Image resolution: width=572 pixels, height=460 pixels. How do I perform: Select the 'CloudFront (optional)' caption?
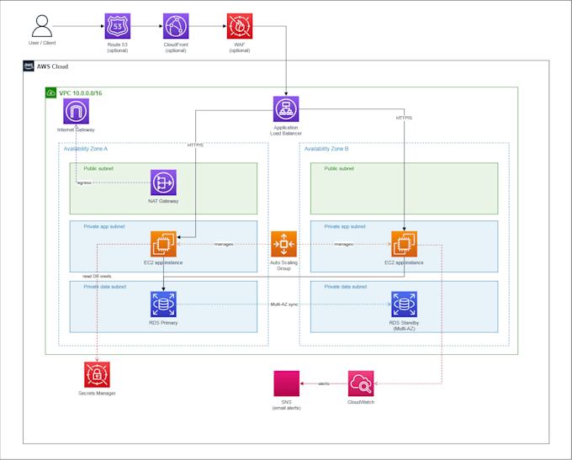tap(176, 47)
